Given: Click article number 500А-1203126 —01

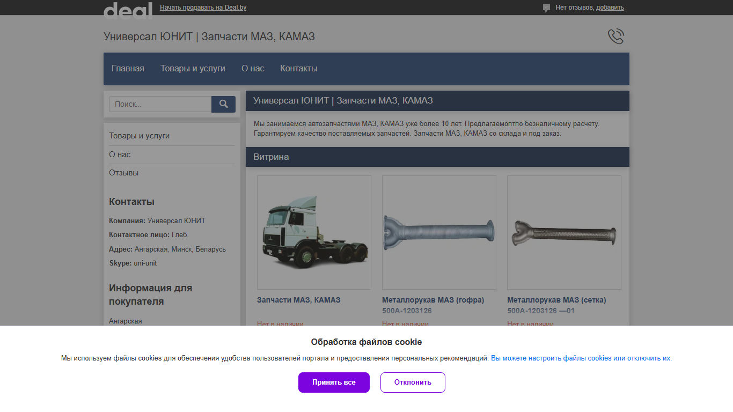Looking at the screenshot, I should (541, 311).
